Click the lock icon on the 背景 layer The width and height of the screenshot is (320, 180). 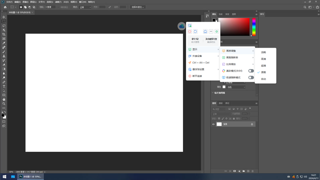coord(252,124)
